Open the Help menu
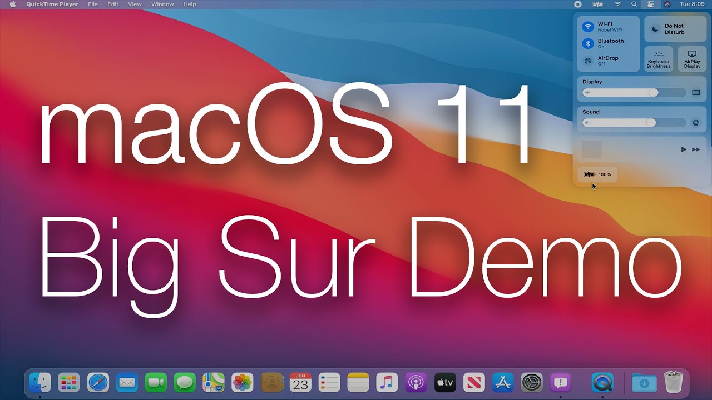The image size is (712, 400). [190, 4]
